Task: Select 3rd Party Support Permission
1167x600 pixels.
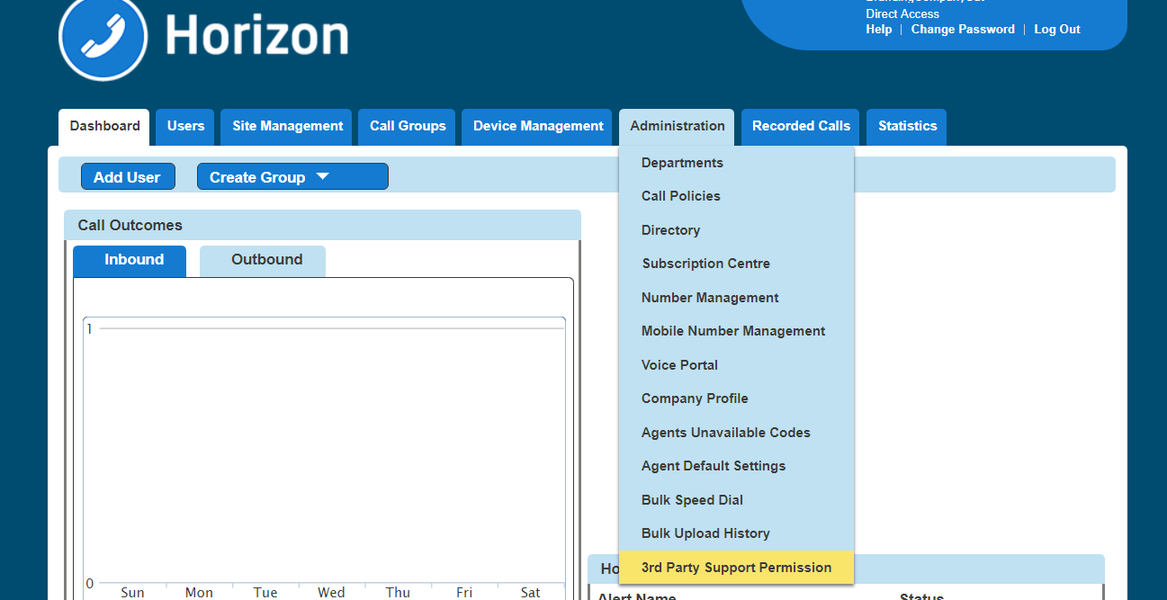Action: [736, 568]
